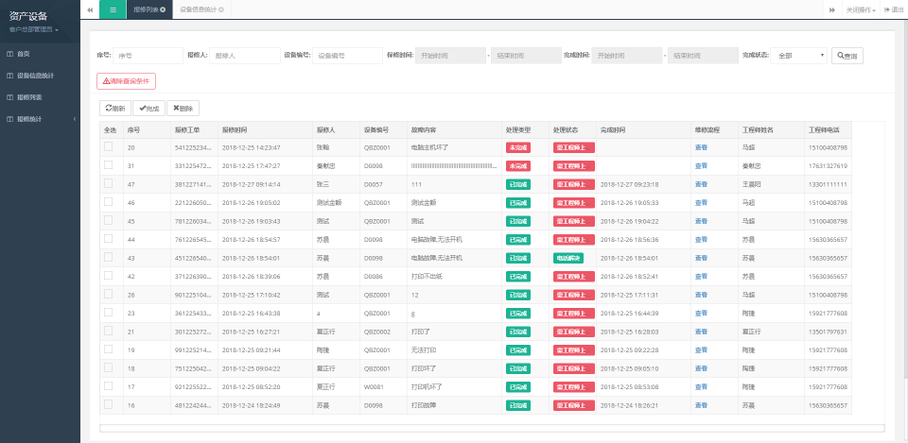Click the sidebar icon beside 报修列表
908x443 pixels.
tap(9, 97)
